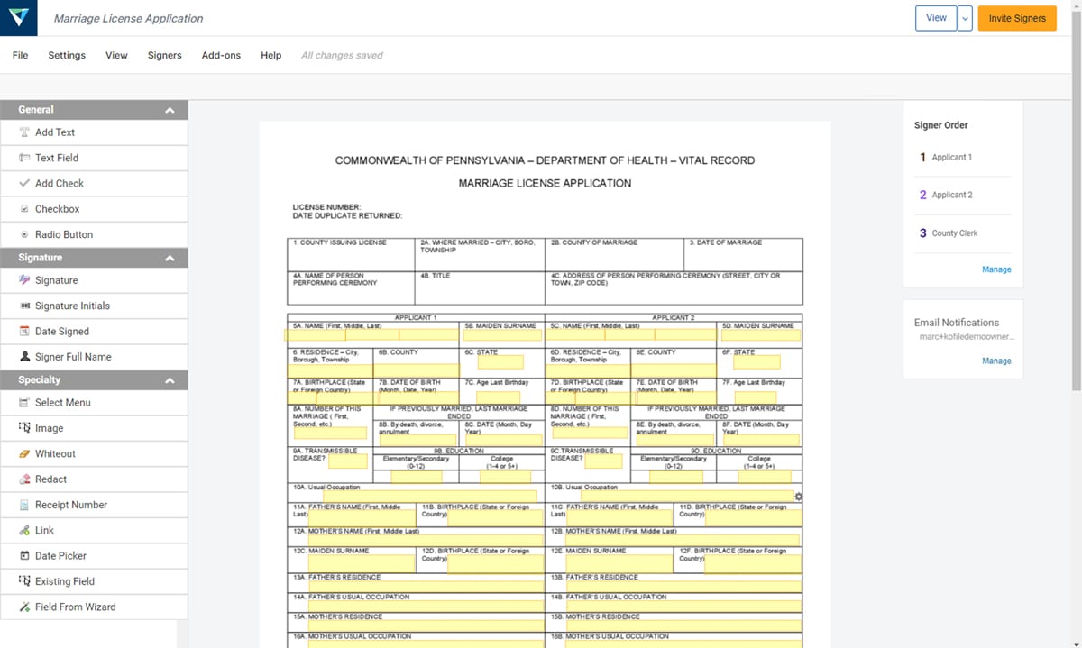This screenshot has height=648, width=1082.
Task: Select the Signature Initials tool icon
Action: point(24,306)
